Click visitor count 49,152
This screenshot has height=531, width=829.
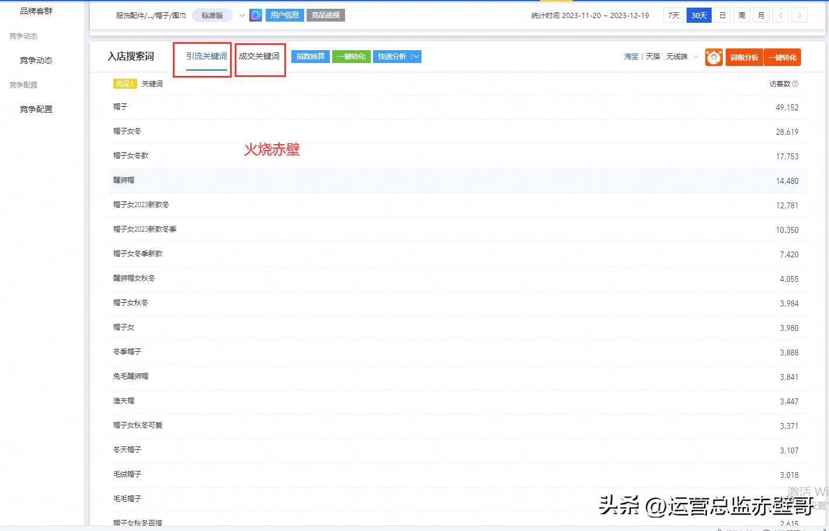tap(787, 107)
